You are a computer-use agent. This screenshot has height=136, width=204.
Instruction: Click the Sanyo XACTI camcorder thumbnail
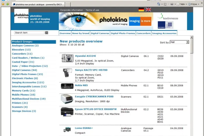coord(67,73)
